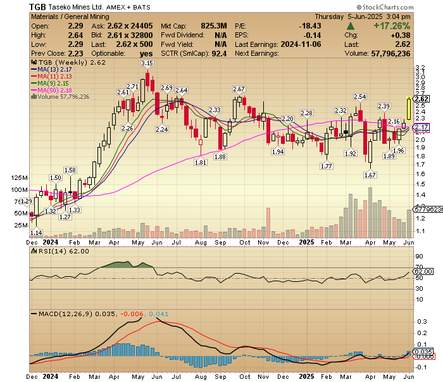Click the volume bars icon in the legend
The height and width of the screenshot is (382, 443).
pos(34,97)
